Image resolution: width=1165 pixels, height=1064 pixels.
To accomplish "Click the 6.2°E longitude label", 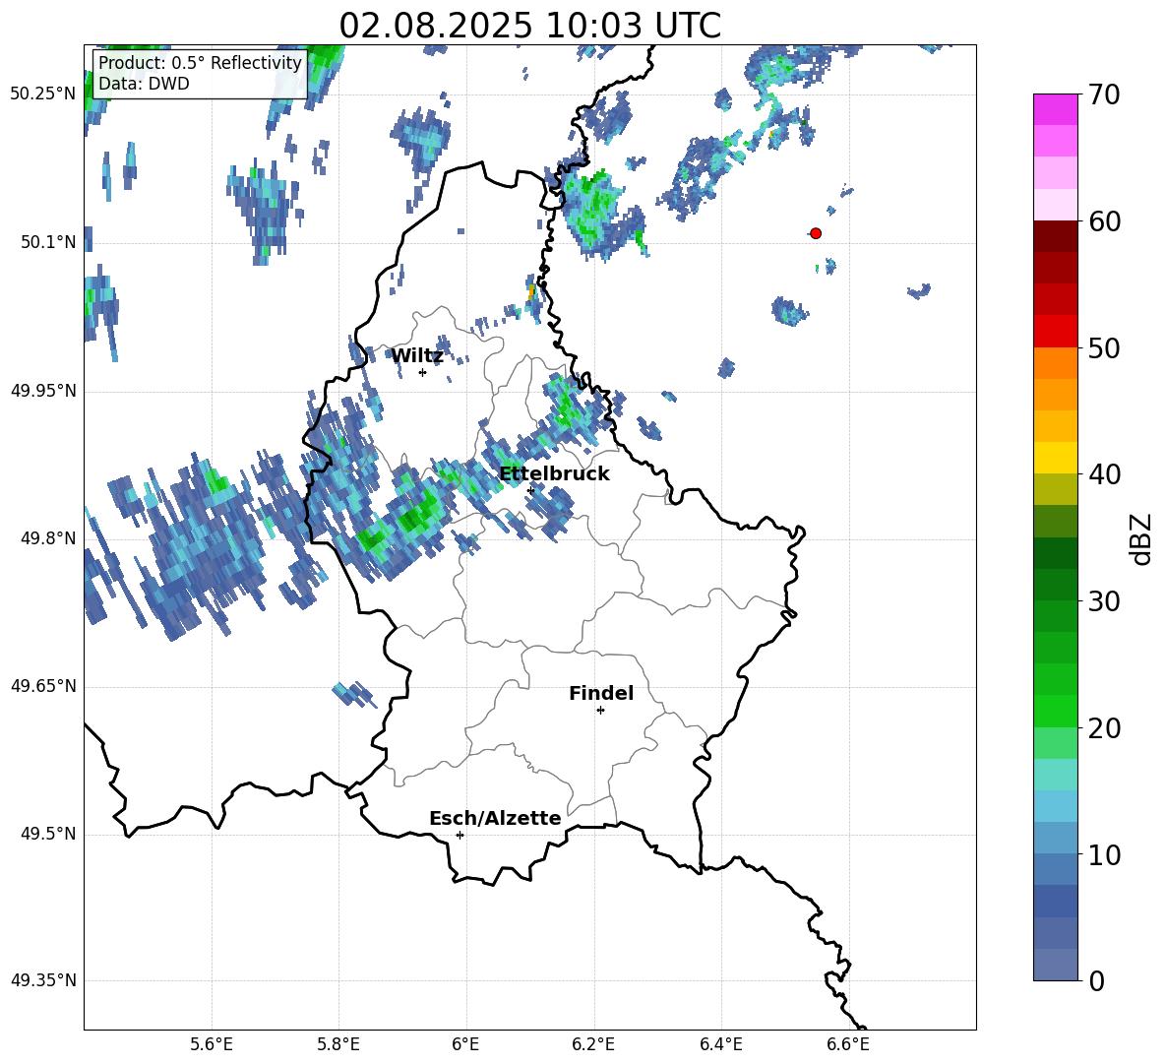I will [593, 1045].
